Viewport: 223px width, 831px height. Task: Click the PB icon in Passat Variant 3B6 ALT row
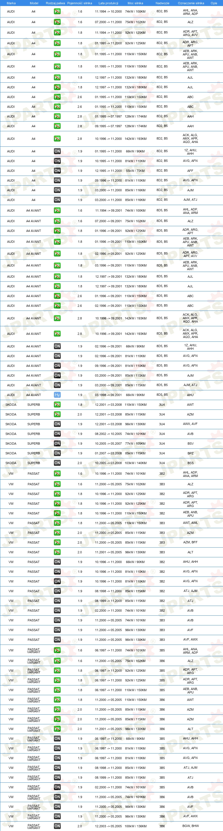57,729
